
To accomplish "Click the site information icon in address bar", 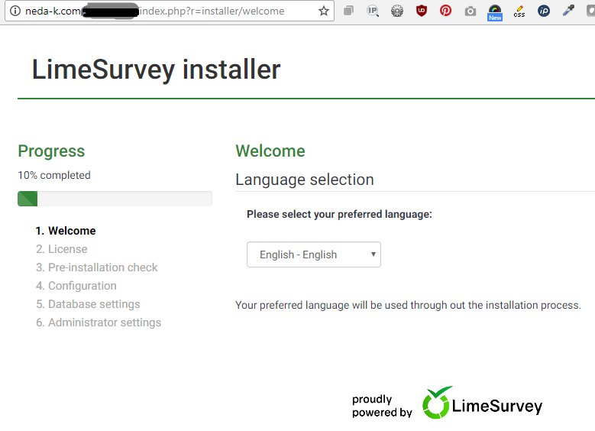I will [x=15, y=11].
